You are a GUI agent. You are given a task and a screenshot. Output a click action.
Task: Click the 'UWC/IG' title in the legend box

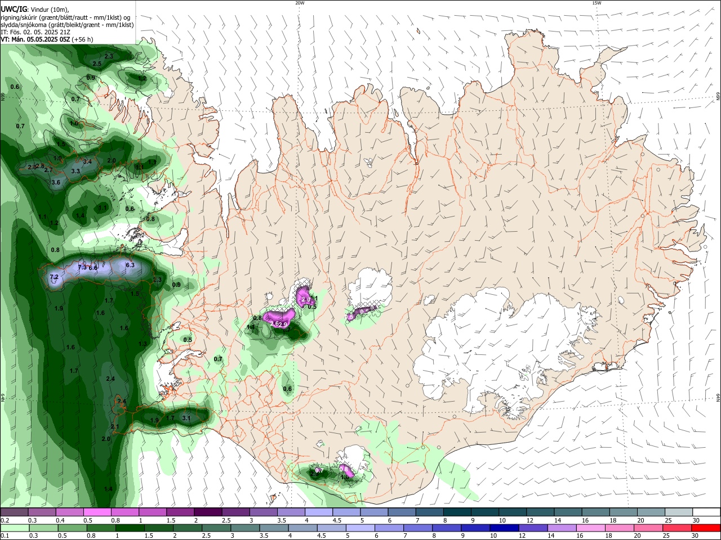(14, 10)
